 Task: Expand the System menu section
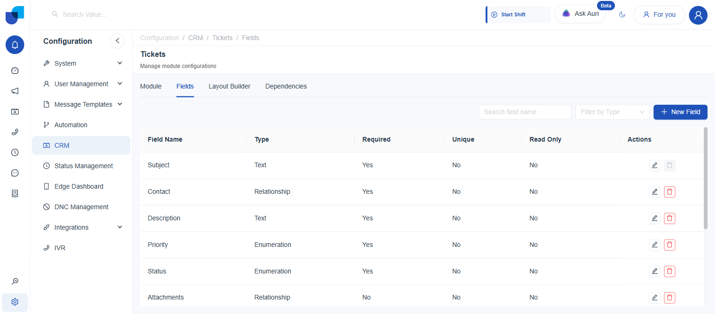pos(81,63)
